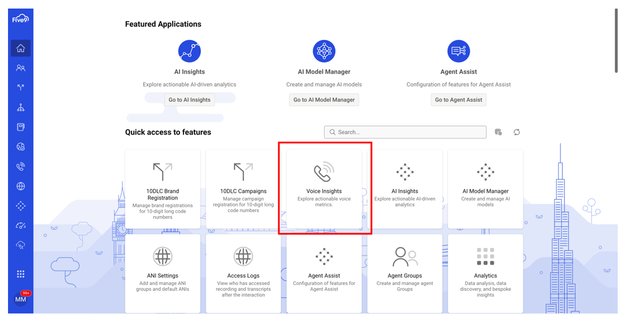Click the featured AI Model Manager round icon
Viewport: 632px width, 321px height.
pos(324,51)
